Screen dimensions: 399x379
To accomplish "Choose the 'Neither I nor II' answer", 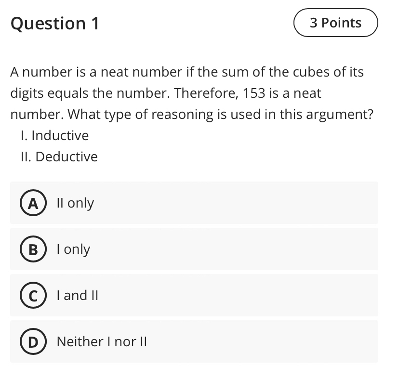I will (x=101, y=342).
